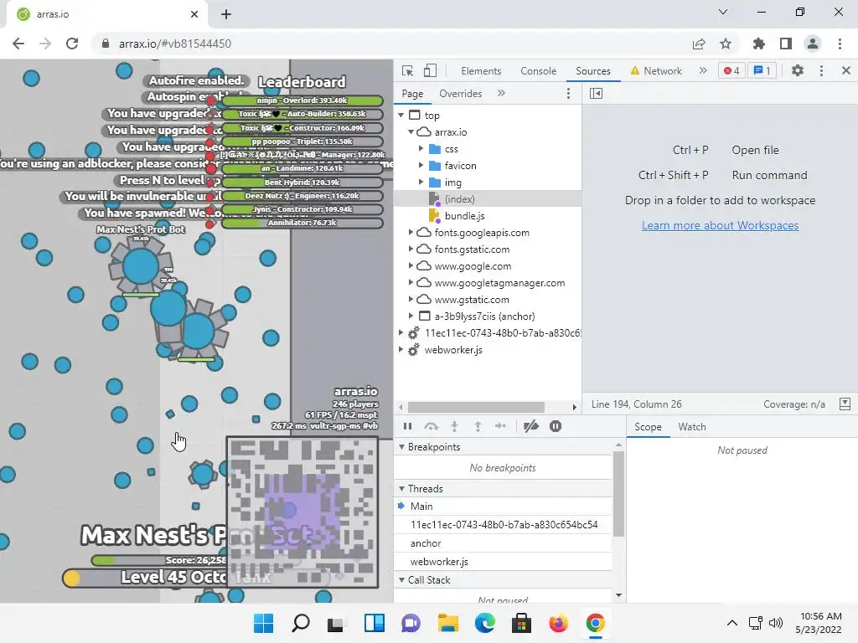This screenshot has width=858, height=643.
Task: Open a new Chrome tab
Action: 226,14
